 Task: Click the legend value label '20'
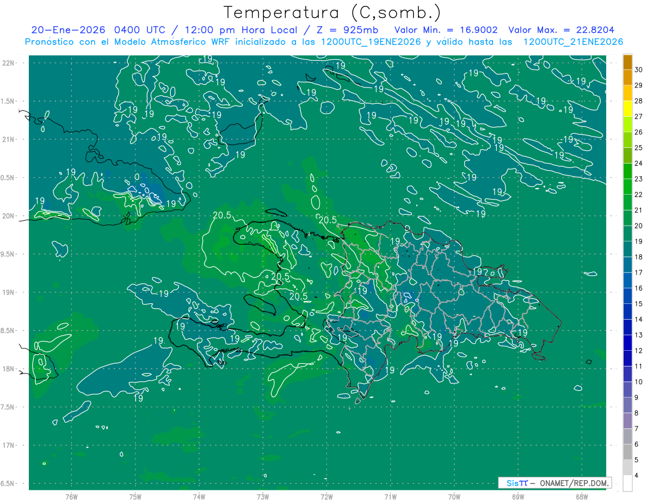coord(639,226)
